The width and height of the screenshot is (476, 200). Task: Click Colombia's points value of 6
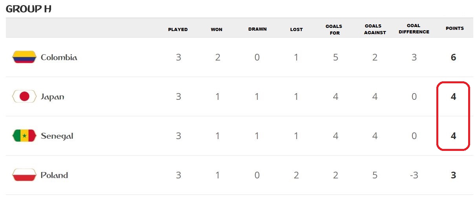pyautogui.click(x=453, y=57)
